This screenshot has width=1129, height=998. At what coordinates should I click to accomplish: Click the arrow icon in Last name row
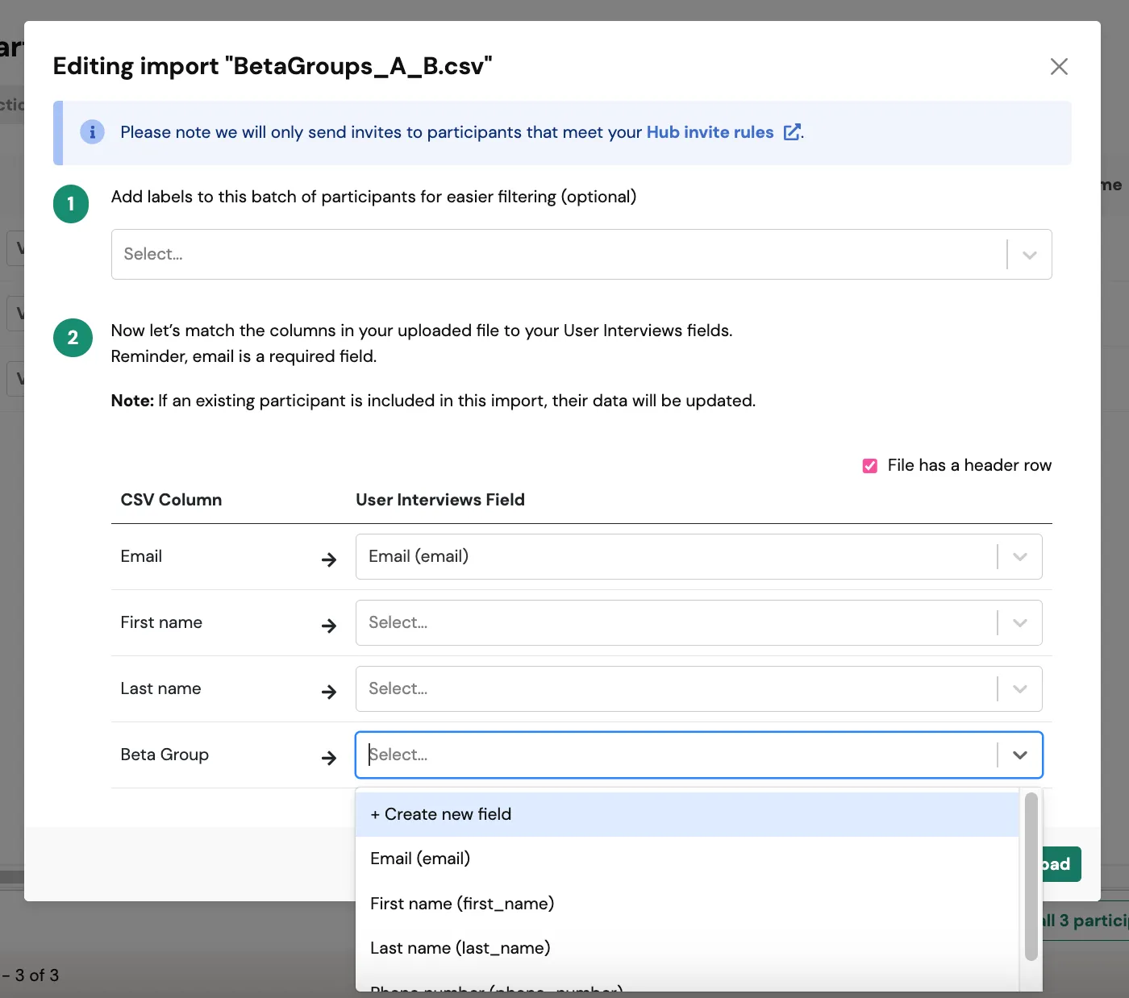pos(329,692)
